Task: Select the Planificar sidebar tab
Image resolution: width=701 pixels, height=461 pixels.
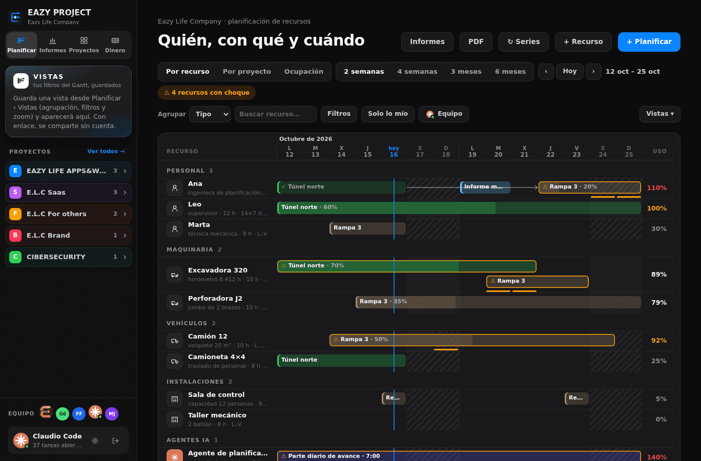Action: point(22,45)
